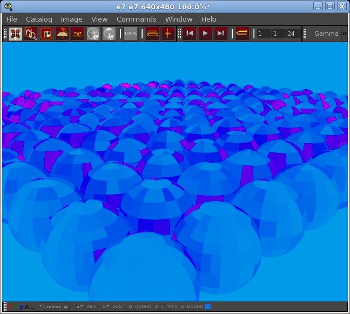Click the 0.17579 green pixel value

click(166, 306)
